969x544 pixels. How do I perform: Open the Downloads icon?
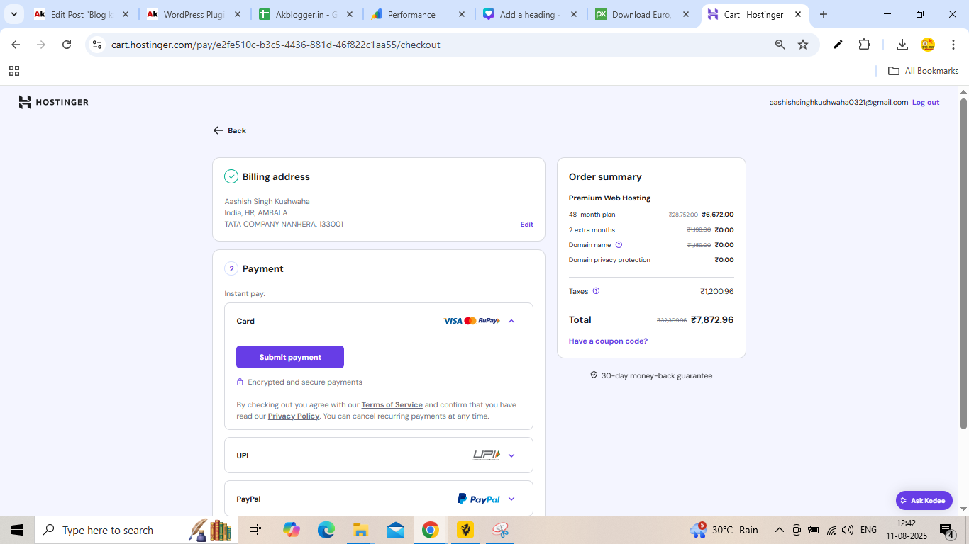pos(902,45)
